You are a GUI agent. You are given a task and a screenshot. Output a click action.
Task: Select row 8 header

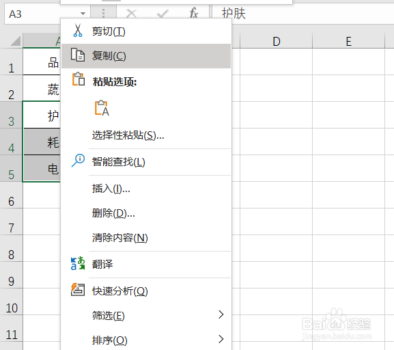pyautogui.click(x=12, y=249)
